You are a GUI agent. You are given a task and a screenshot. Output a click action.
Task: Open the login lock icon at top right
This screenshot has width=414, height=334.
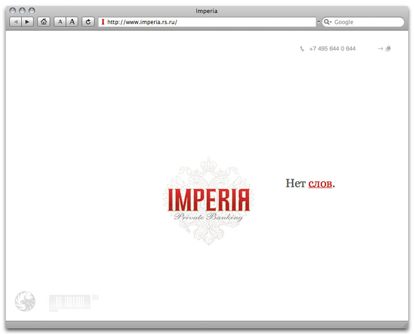click(x=388, y=49)
